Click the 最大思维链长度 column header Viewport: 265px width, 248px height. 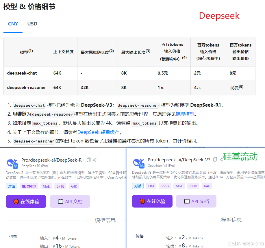pyautogui.click(x=97, y=52)
